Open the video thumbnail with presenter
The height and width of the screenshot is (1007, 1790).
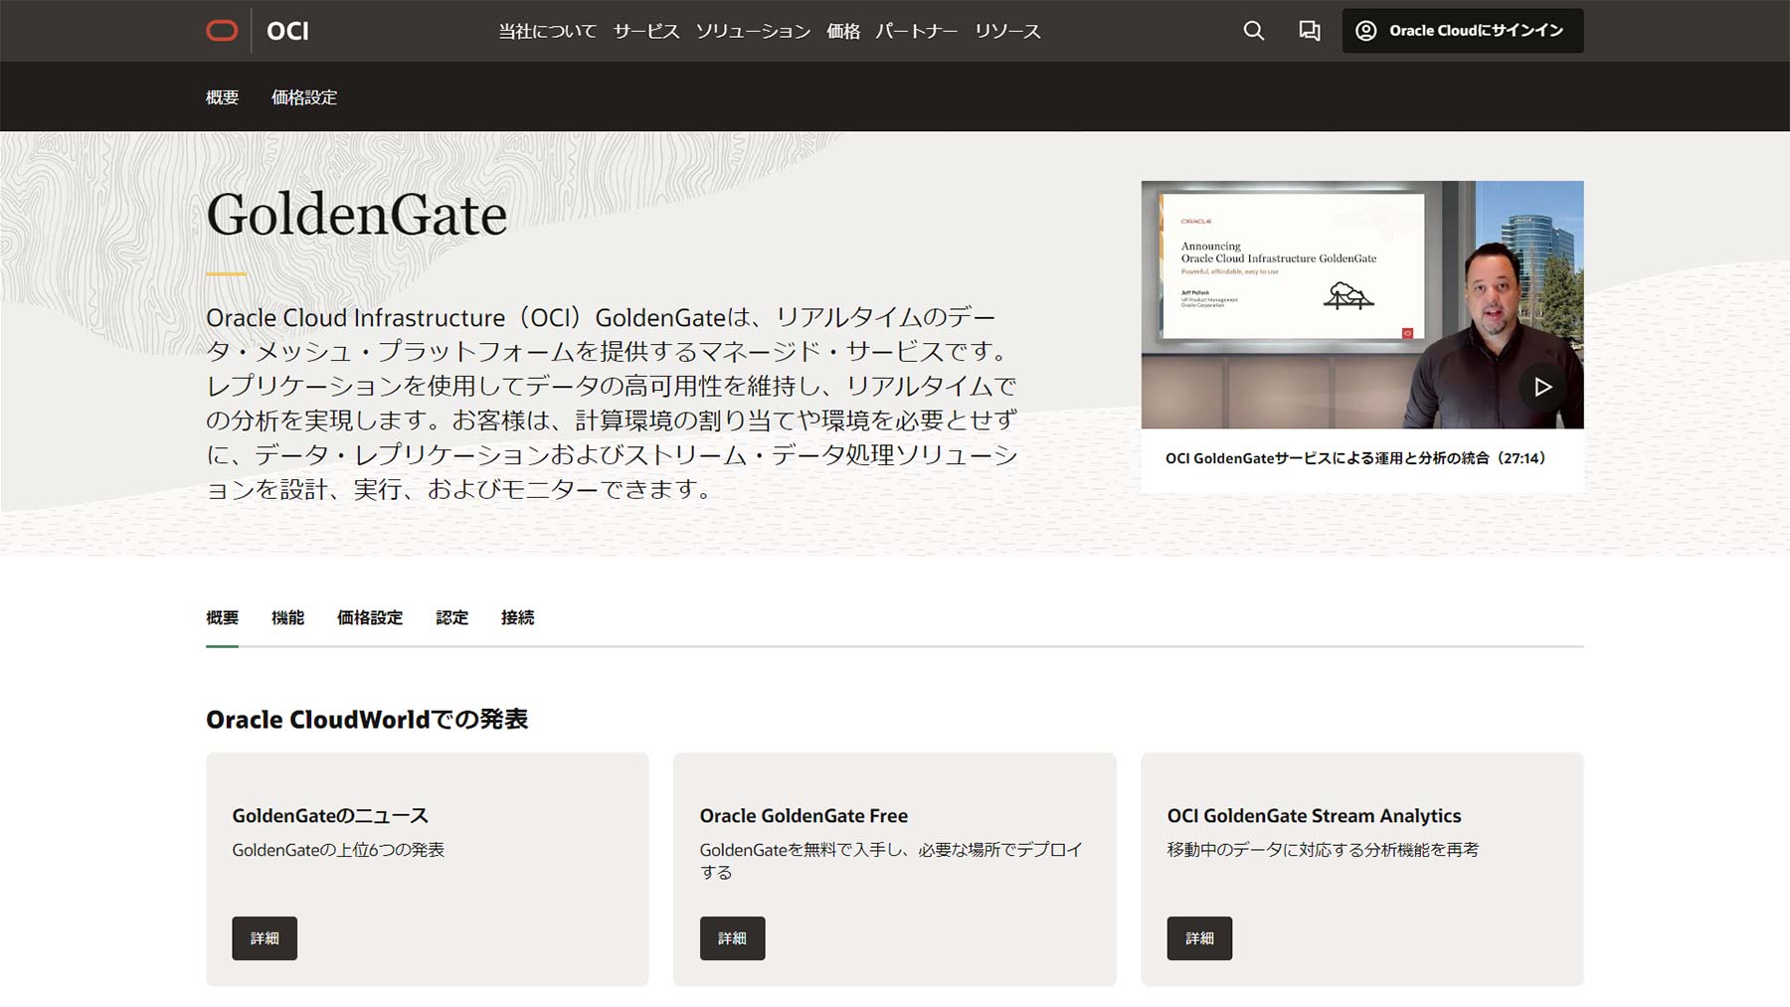(x=1362, y=305)
